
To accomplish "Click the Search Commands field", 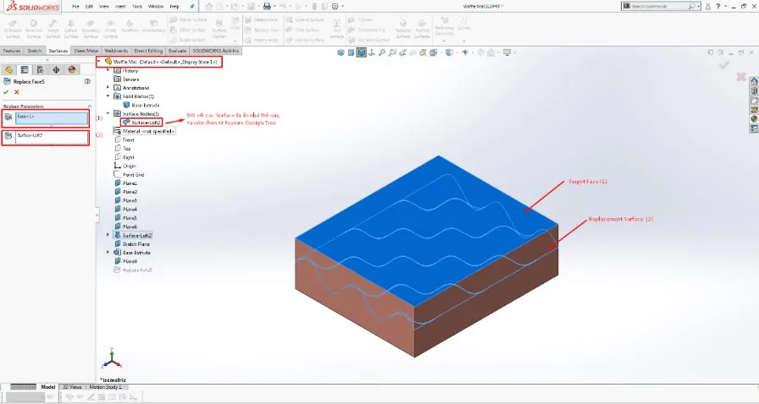I will (662, 6).
